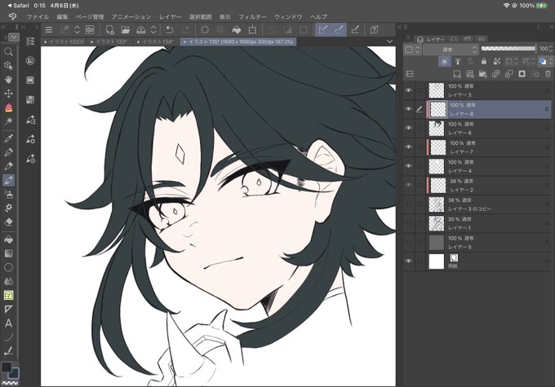Click the sub drawing color swatch
555x387 pixels.
click(15, 373)
